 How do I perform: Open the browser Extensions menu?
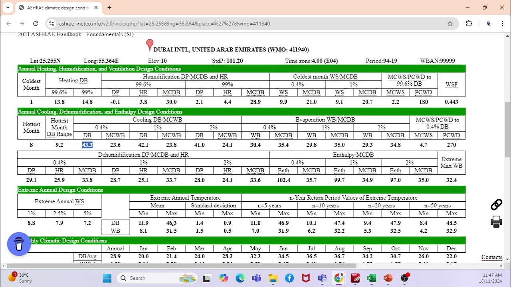(469, 24)
